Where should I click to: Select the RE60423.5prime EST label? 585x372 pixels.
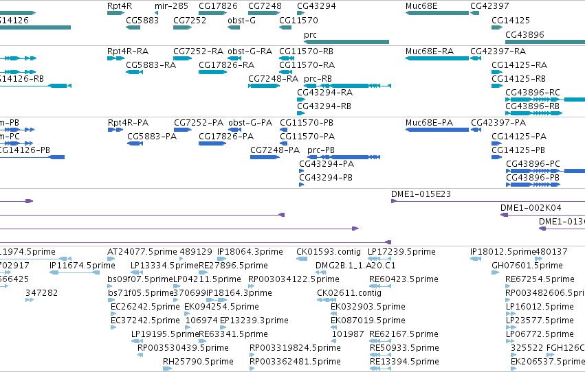[x=404, y=279]
